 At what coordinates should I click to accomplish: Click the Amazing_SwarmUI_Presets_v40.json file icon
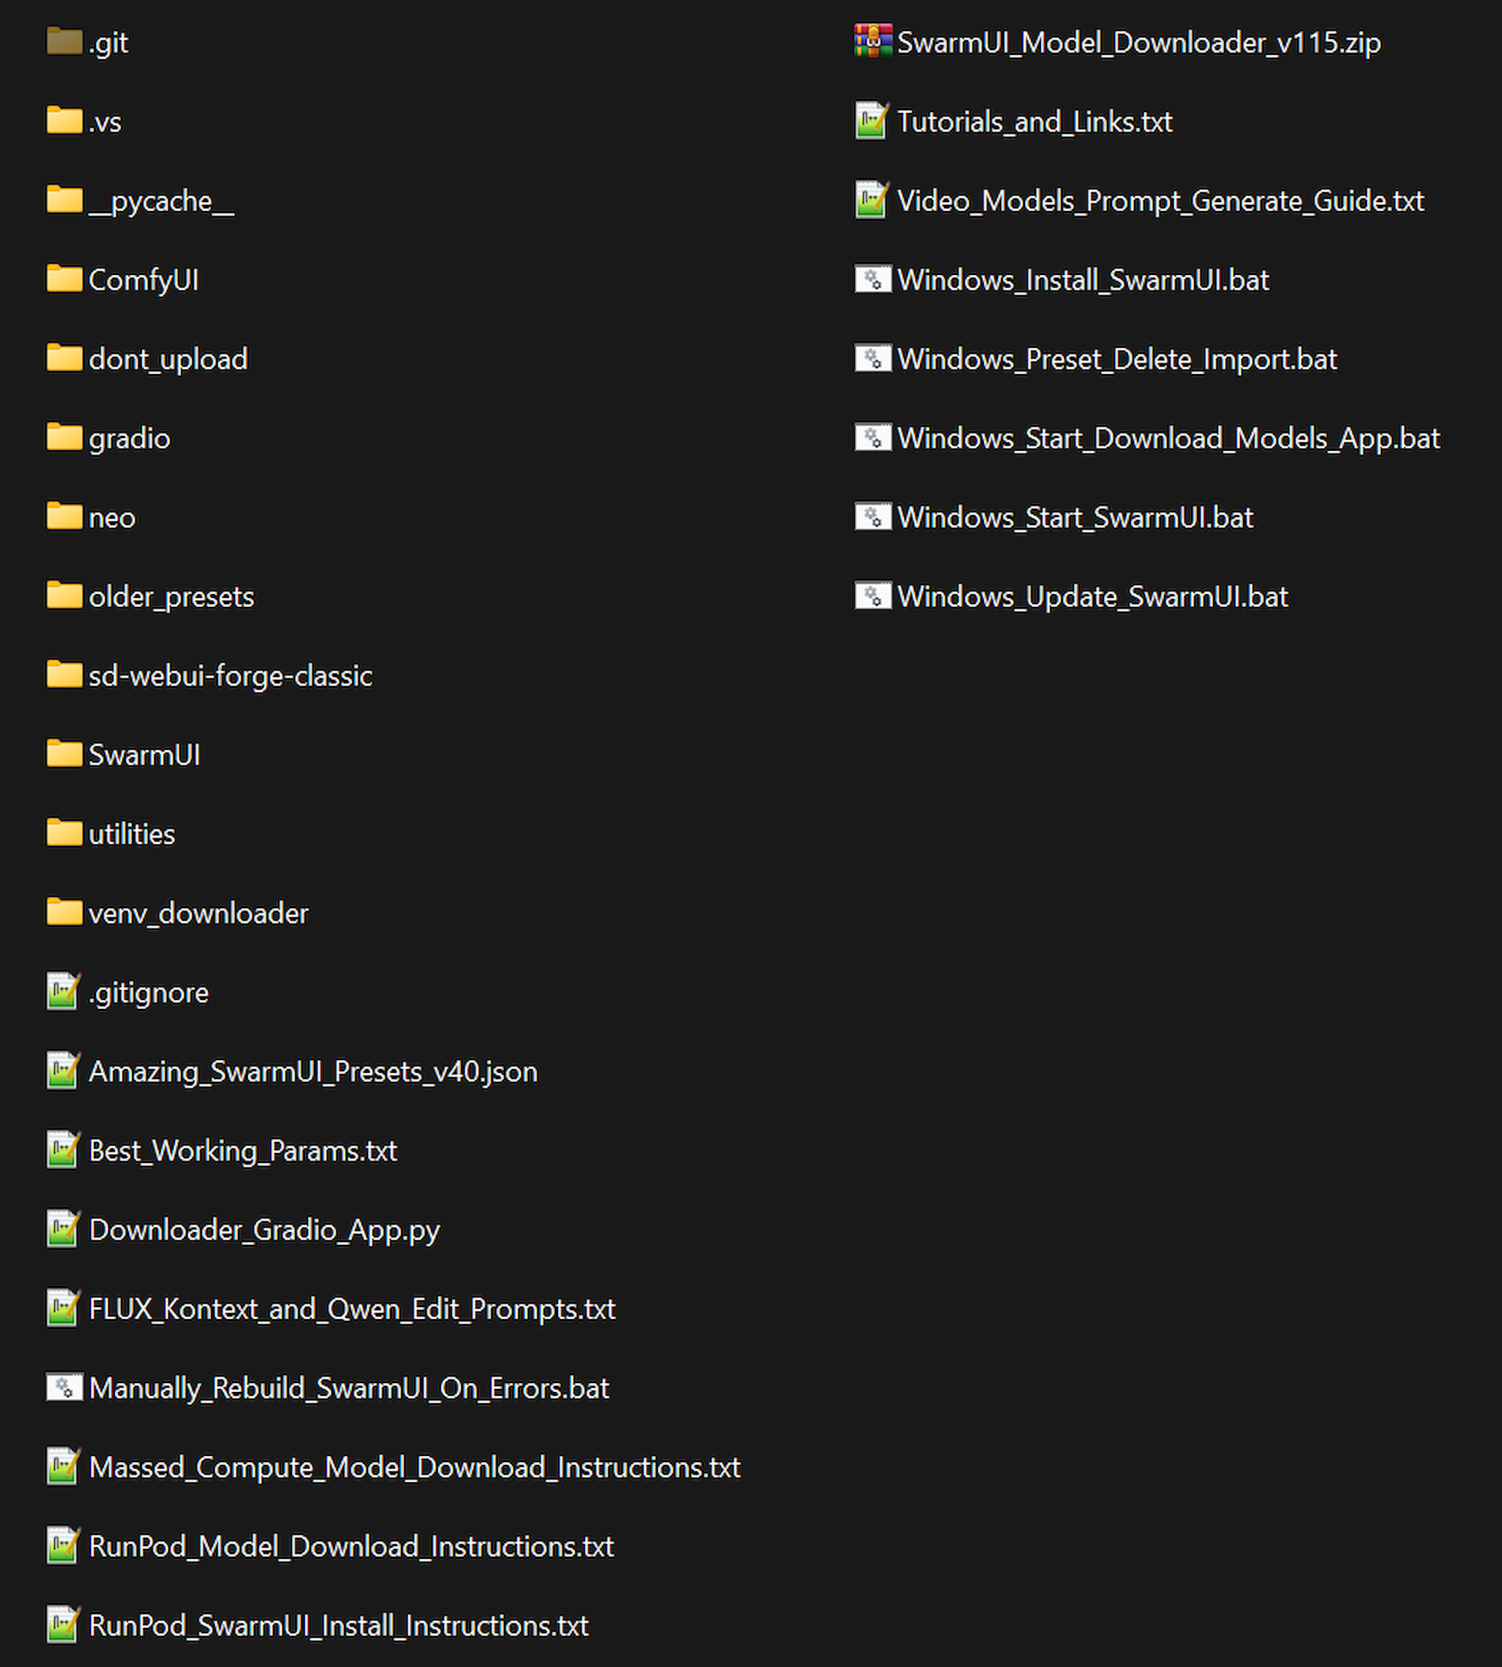64,1071
